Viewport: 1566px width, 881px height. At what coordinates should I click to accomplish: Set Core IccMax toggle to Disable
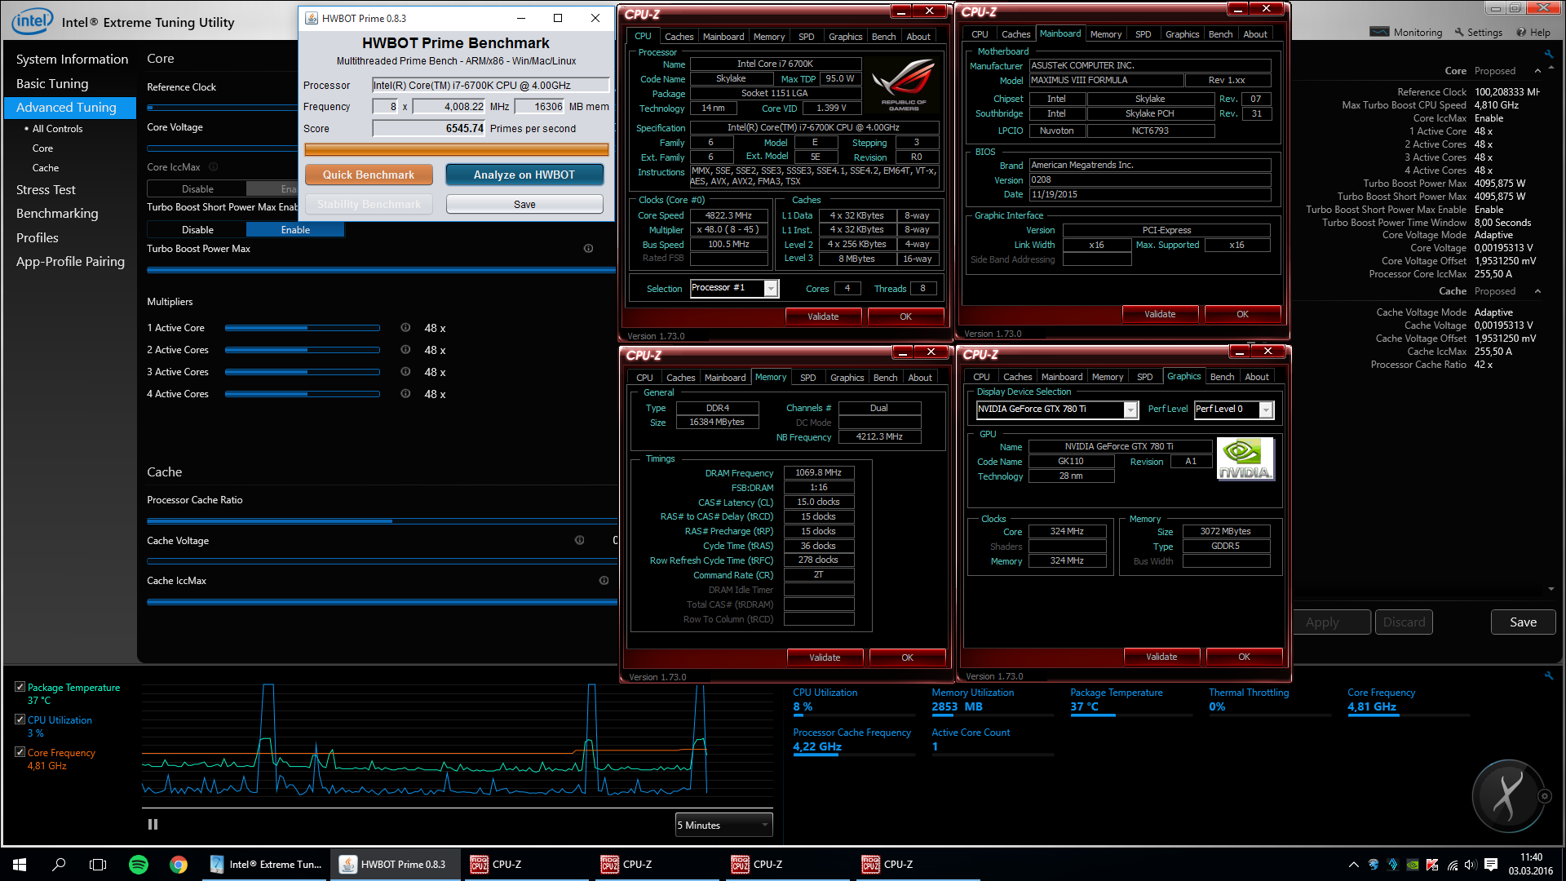click(197, 189)
